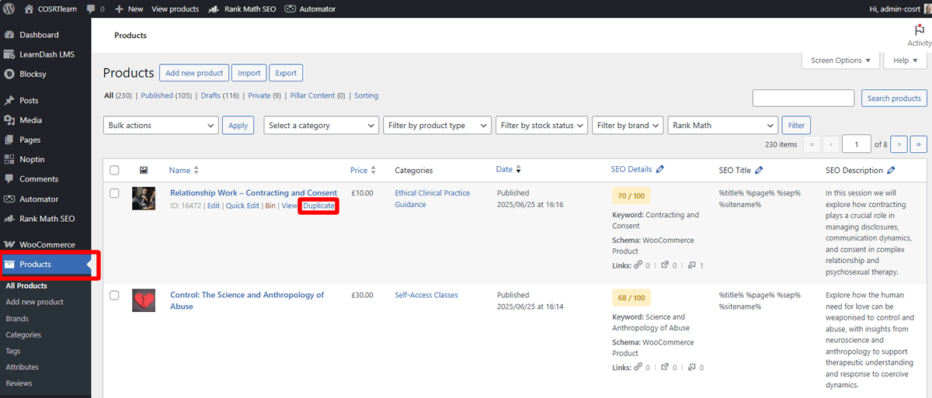The image size is (932, 398).
Task: Click the Import button
Action: [x=249, y=73]
